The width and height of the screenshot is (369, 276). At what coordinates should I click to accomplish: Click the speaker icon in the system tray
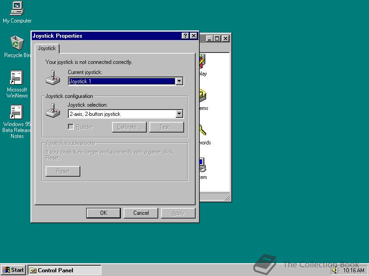point(334,270)
